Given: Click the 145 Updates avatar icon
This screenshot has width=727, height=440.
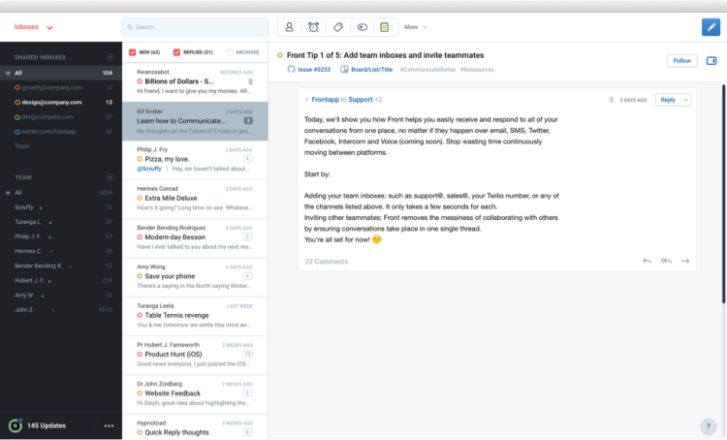Looking at the screenshot, I should tap(16, 425).
